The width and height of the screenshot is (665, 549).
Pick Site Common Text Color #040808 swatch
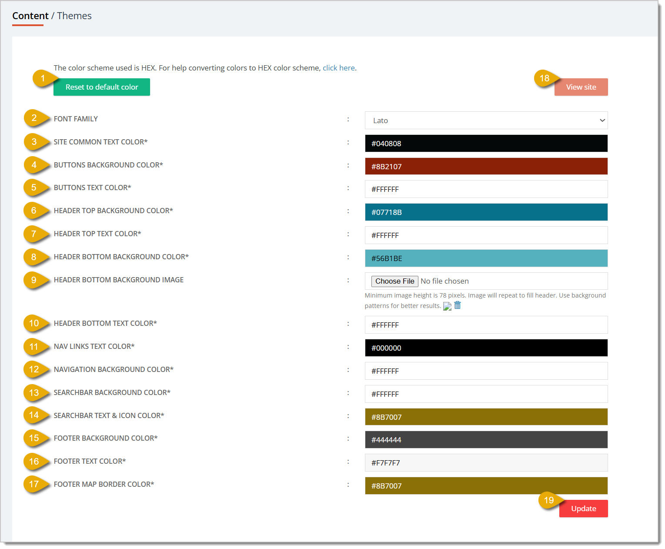pyautogui.click(x=486, y=144)
